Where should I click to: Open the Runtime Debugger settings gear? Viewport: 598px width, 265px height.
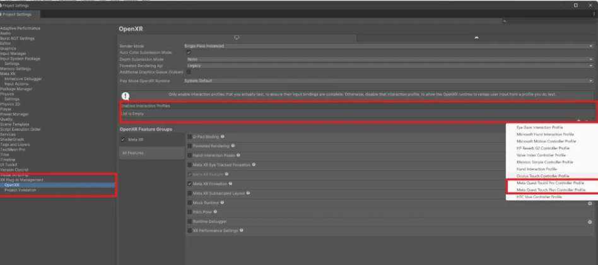click(x=590, y=222)
